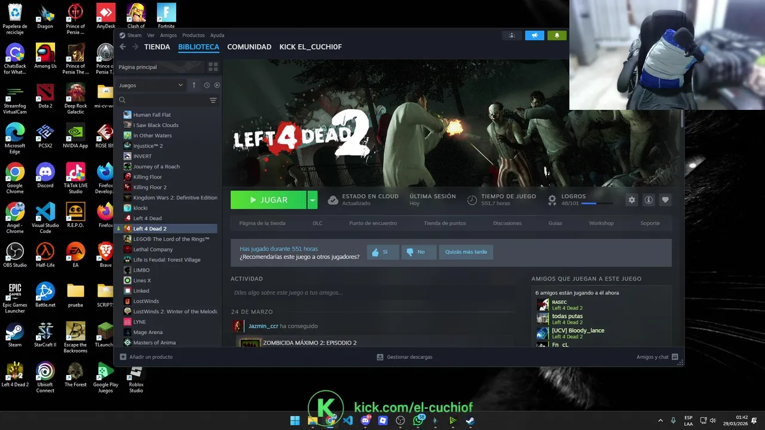Viewport: 765px width, 430px height.
Task: Open the Workshop link
Action: 601,223
